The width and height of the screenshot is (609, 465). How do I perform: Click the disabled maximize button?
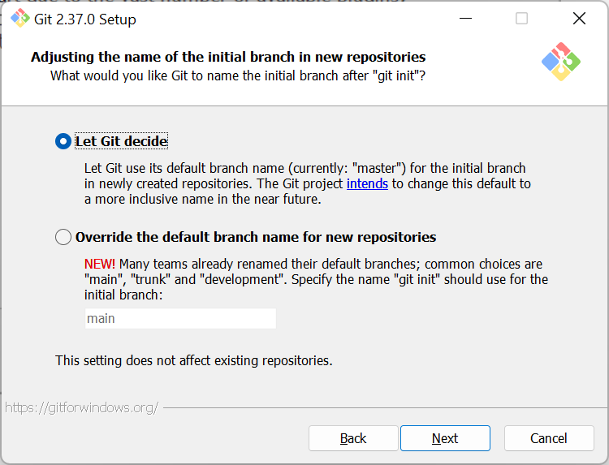(521, 18)
